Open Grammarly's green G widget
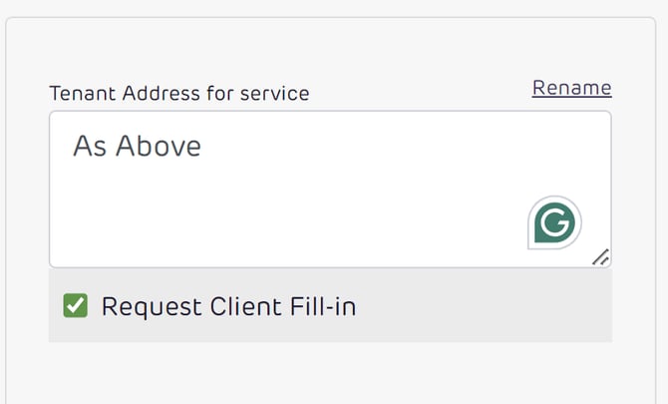 554,222
